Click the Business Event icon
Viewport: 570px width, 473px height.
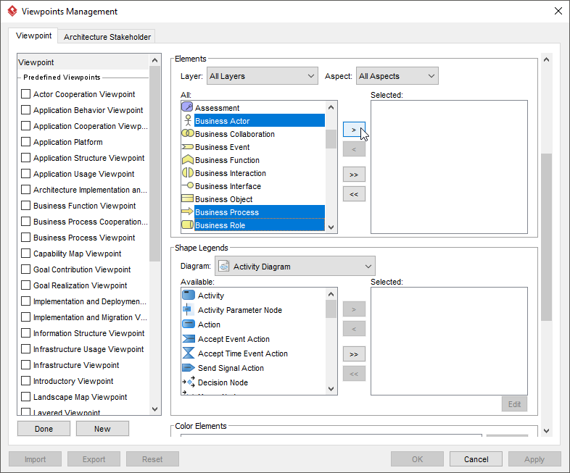(187, 146)
